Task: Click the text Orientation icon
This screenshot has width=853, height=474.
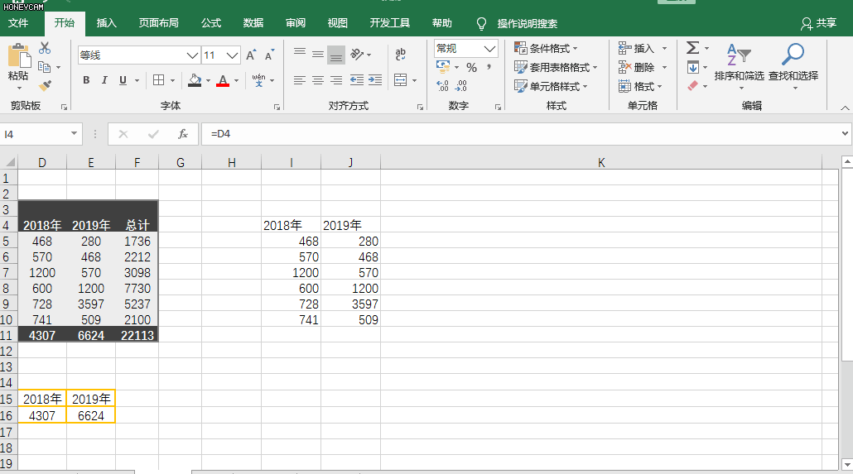Action: (x=357, y=54)
